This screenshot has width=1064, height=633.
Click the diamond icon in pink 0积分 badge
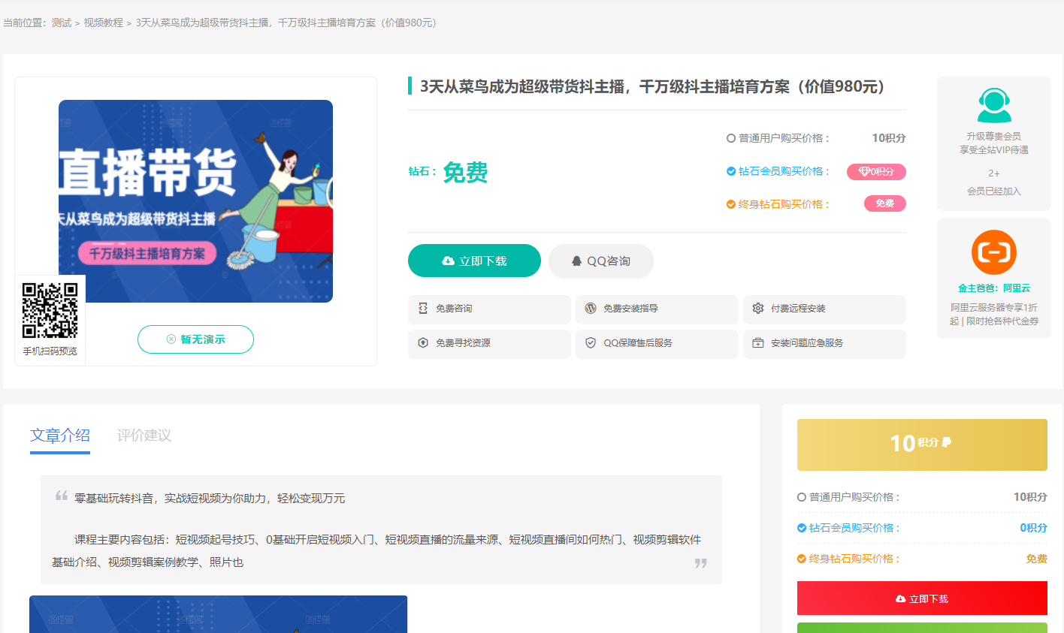864,171
